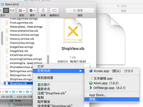The height and width of the screenshot is (107, 143).
Task: Click the xib icon beside HistoryListView.xib
Action: point(7,39)
